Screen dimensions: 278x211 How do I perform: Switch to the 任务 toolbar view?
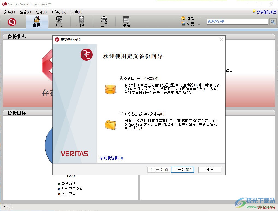(81, 21)
